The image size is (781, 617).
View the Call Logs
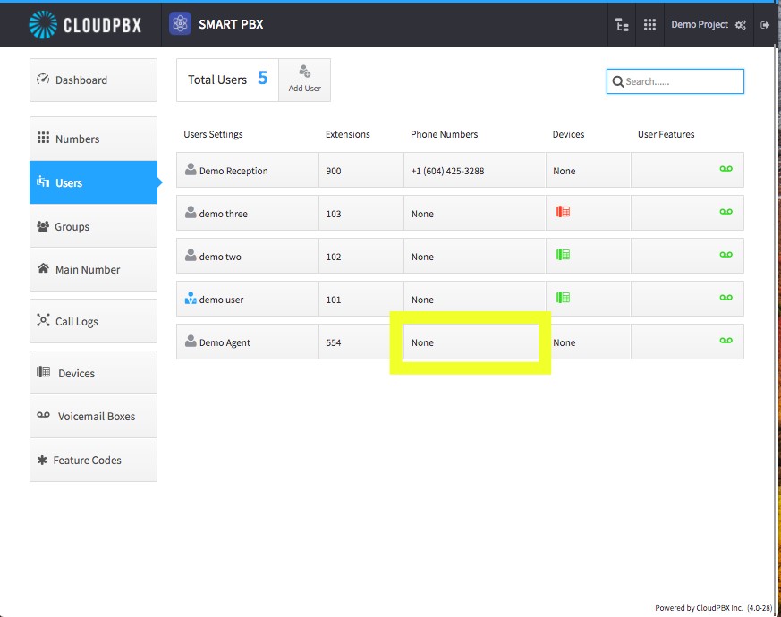pyautogui.click(x=94, y=321)
